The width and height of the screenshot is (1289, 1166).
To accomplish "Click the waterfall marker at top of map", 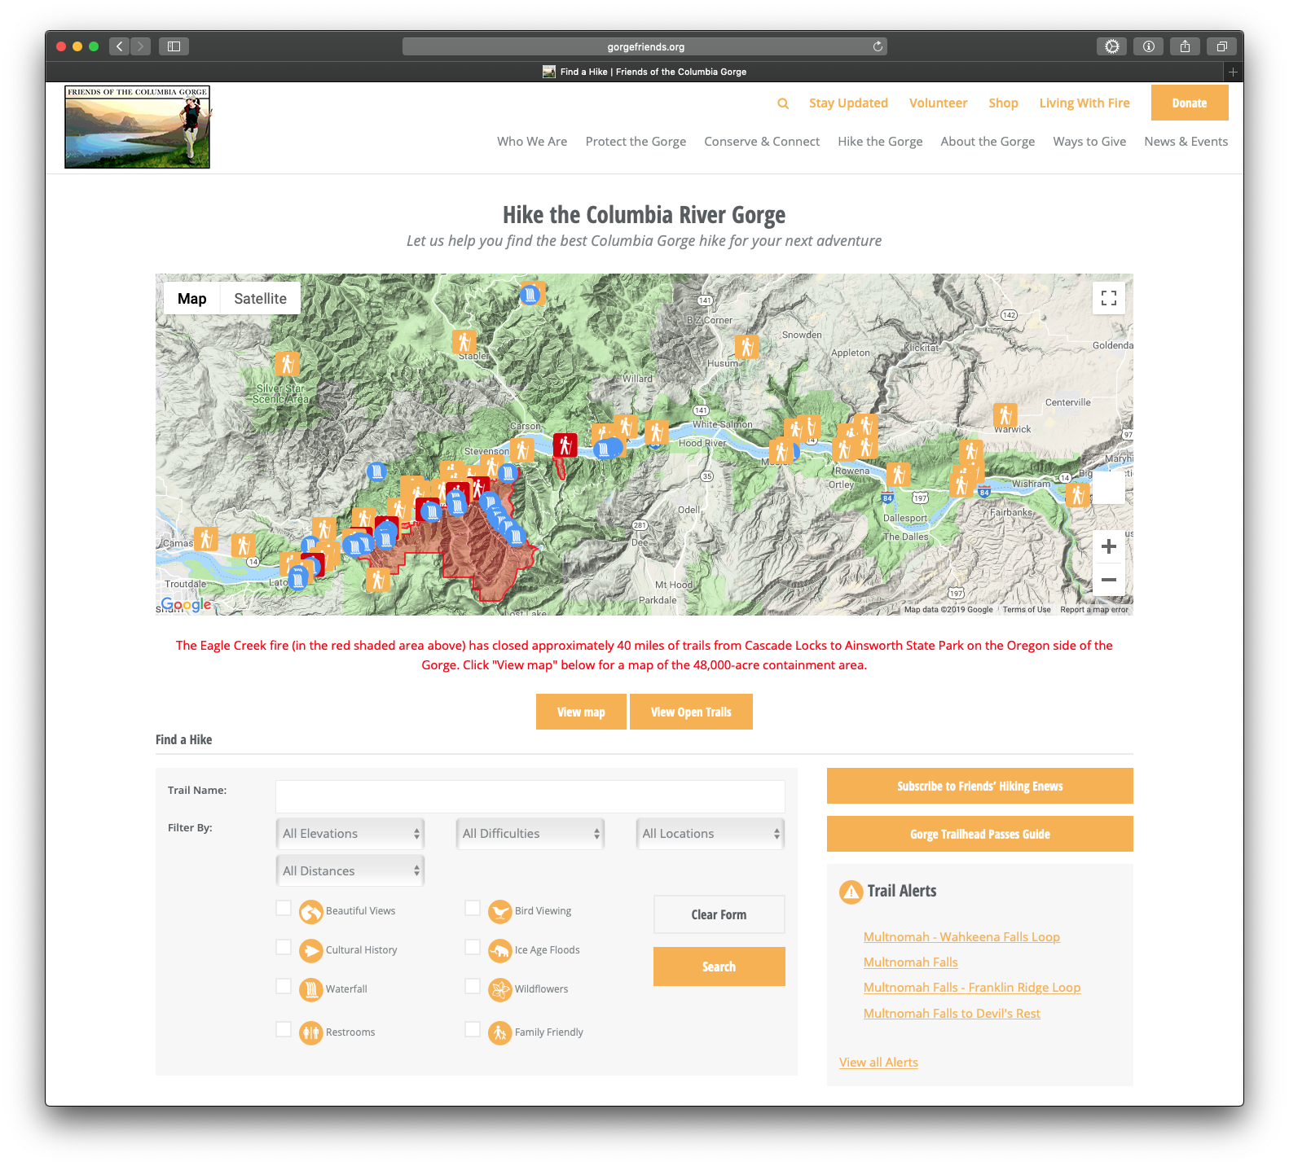I will tap(530, 294).
